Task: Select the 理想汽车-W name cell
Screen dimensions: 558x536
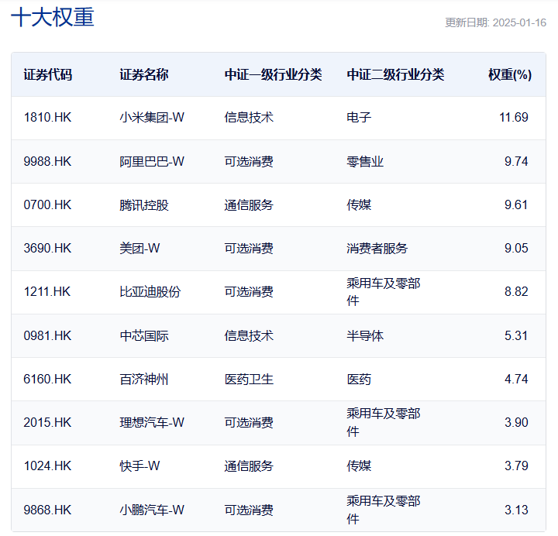Action: tap(152, 423)
